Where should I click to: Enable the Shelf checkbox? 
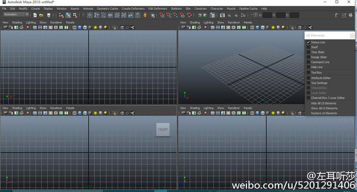click(308, 47)
